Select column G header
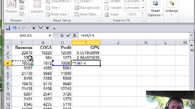195x109 pixels. coord(43,42)
